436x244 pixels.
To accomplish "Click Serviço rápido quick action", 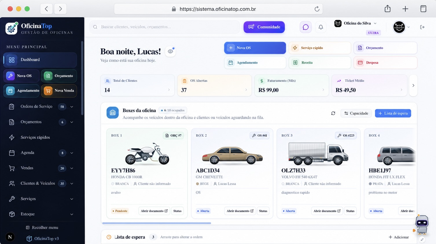I will tap(320, 48).
